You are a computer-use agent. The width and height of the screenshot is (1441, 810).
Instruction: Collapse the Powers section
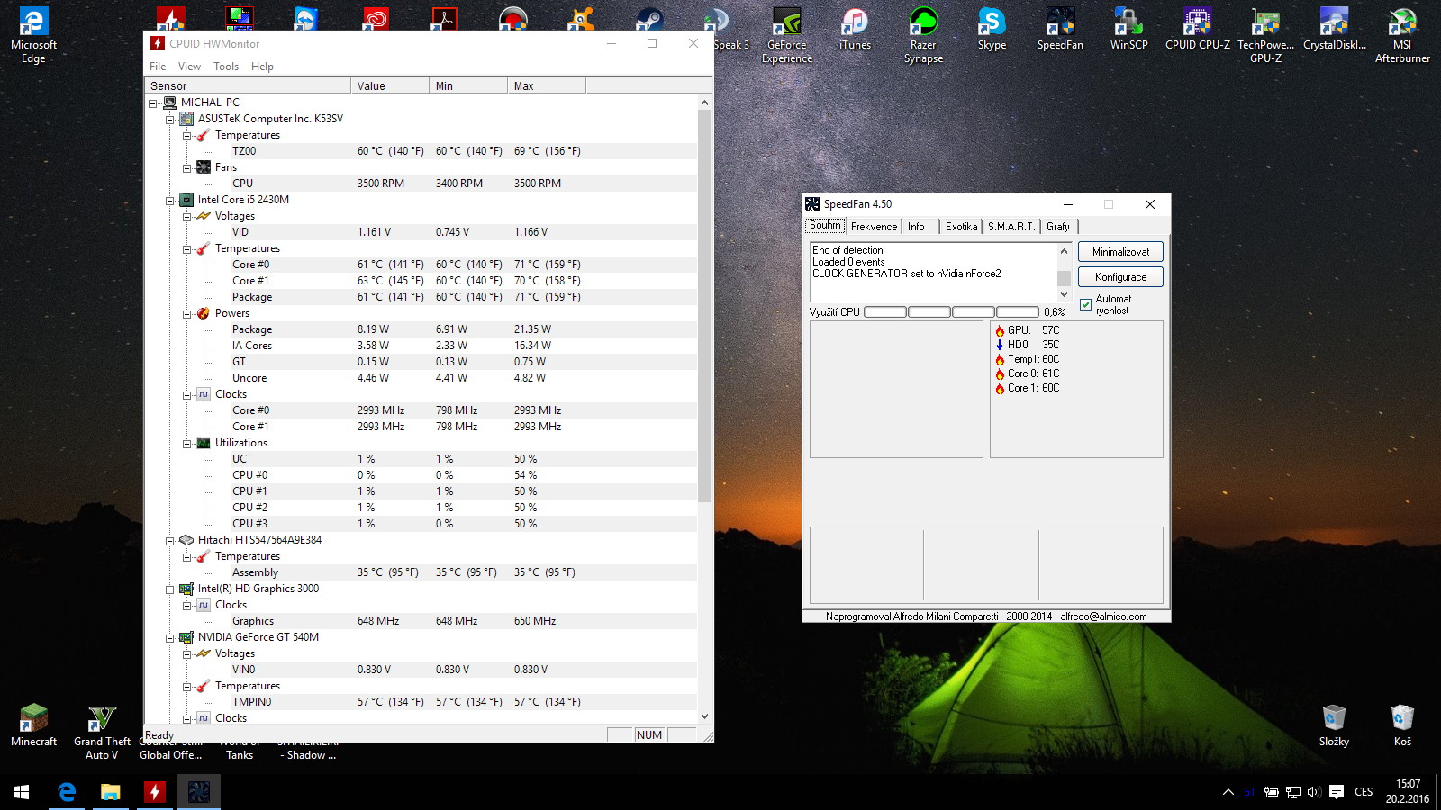(186, 314)
